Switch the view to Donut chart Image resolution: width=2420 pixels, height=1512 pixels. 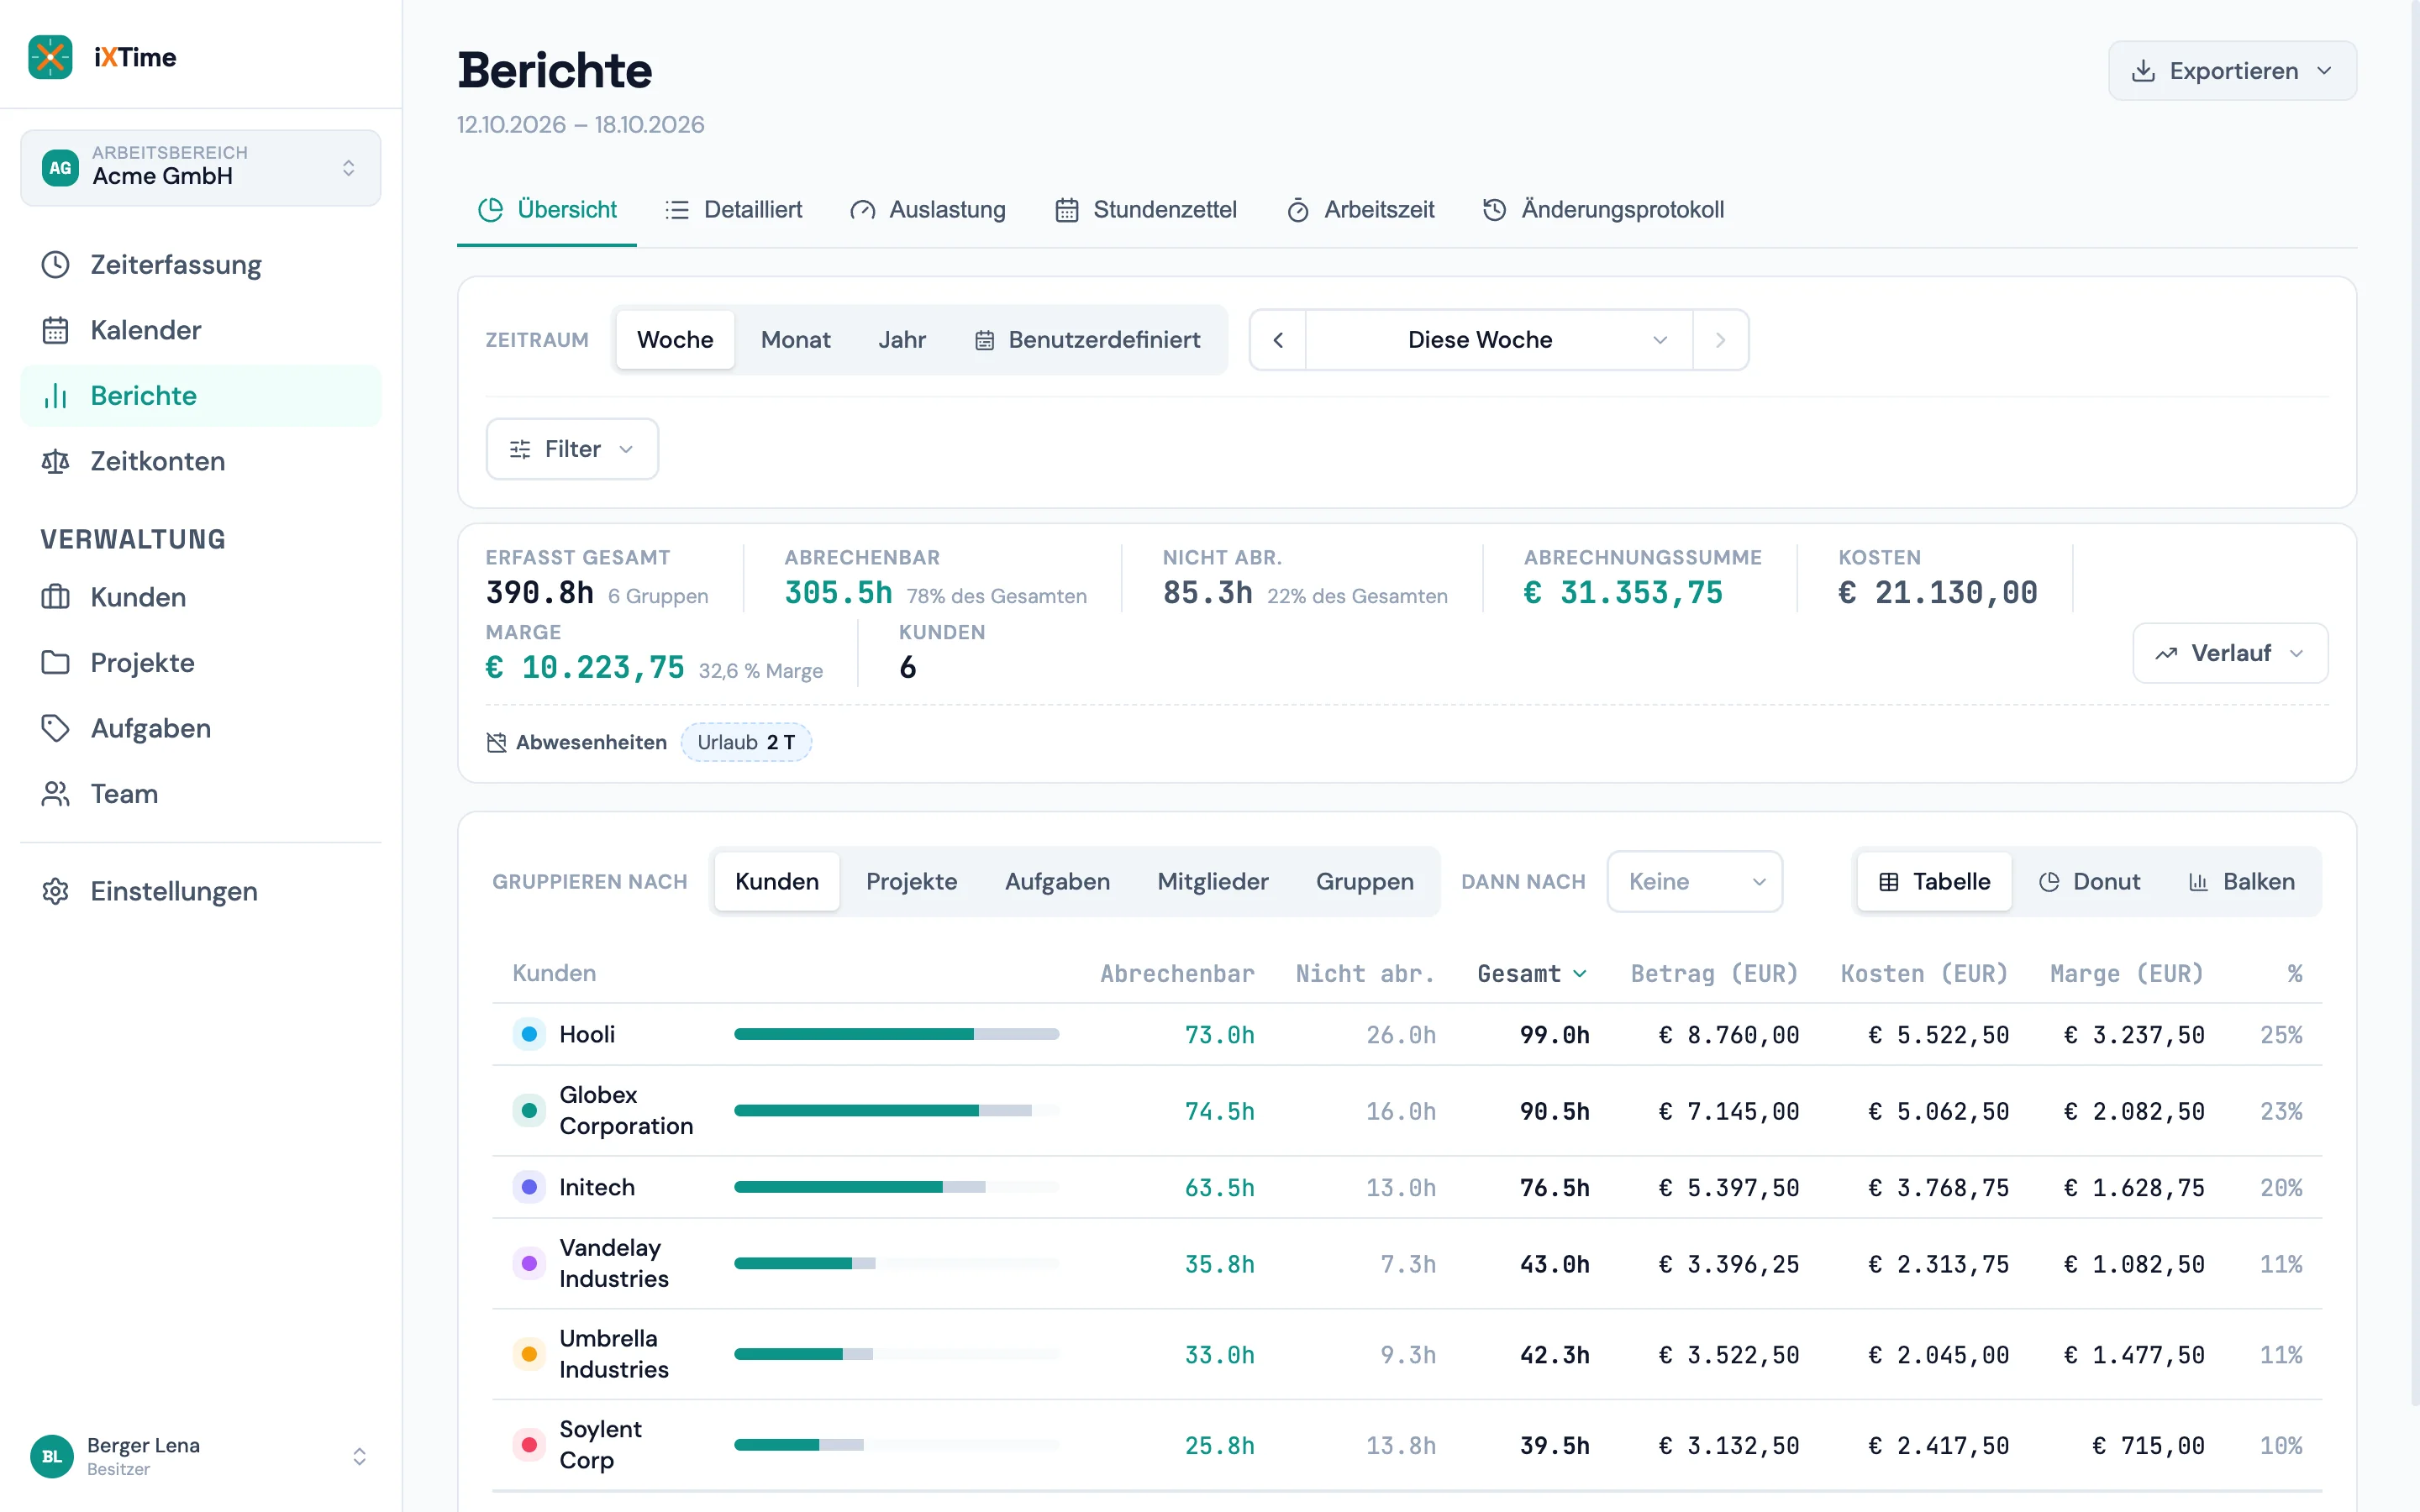(x=2089, y=882)
